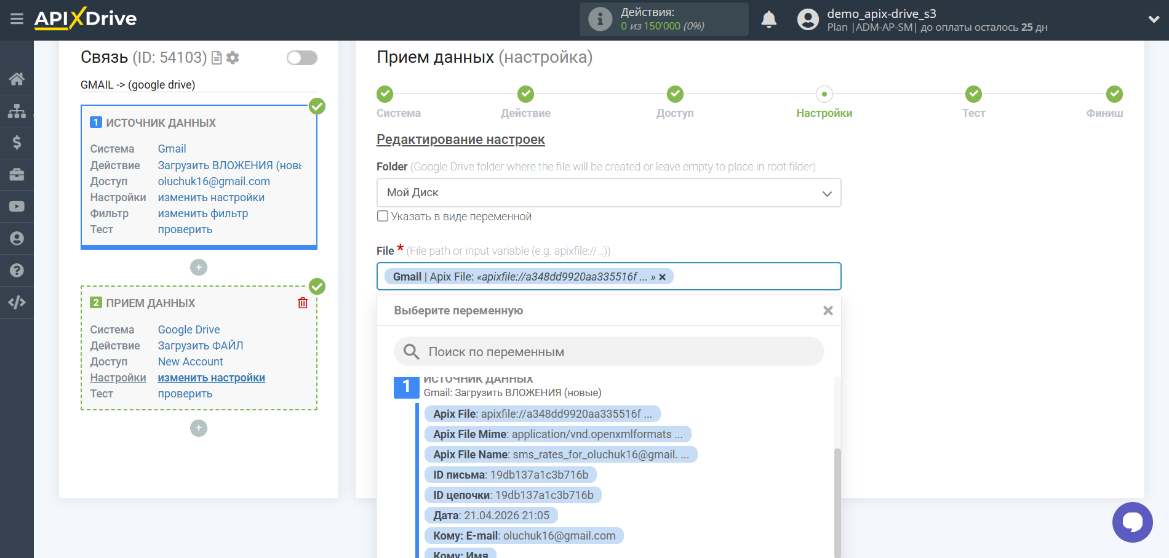Click the demo_apix-drive_s3 account name
This screenshot has height=558, width=1169.
tap(882, 14)
